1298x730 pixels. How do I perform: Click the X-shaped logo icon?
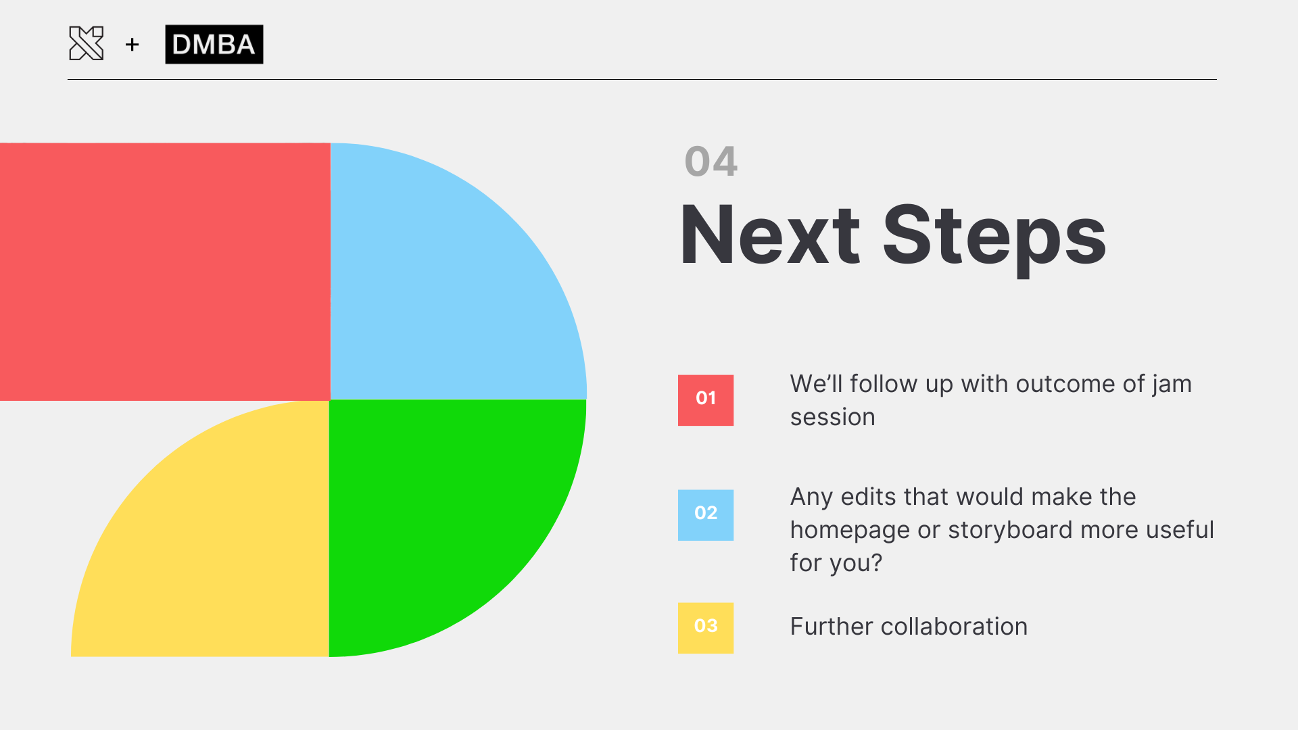[x=87, y=44]
